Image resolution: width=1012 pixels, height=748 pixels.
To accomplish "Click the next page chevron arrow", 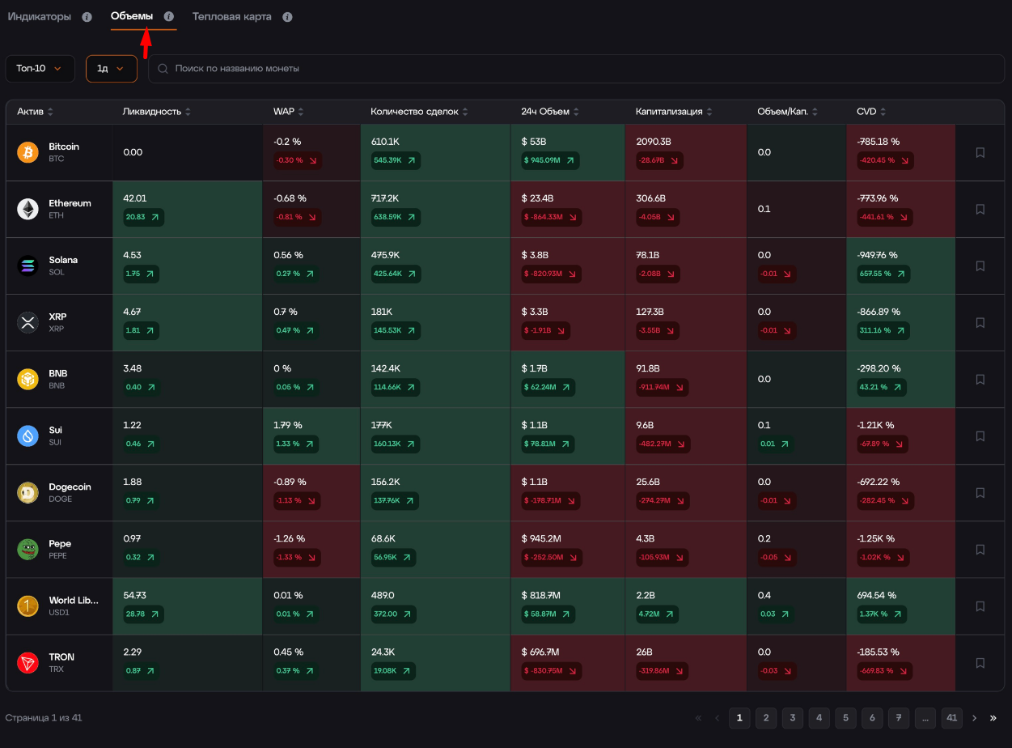I will pyautogui.click(x=974, y=717).
